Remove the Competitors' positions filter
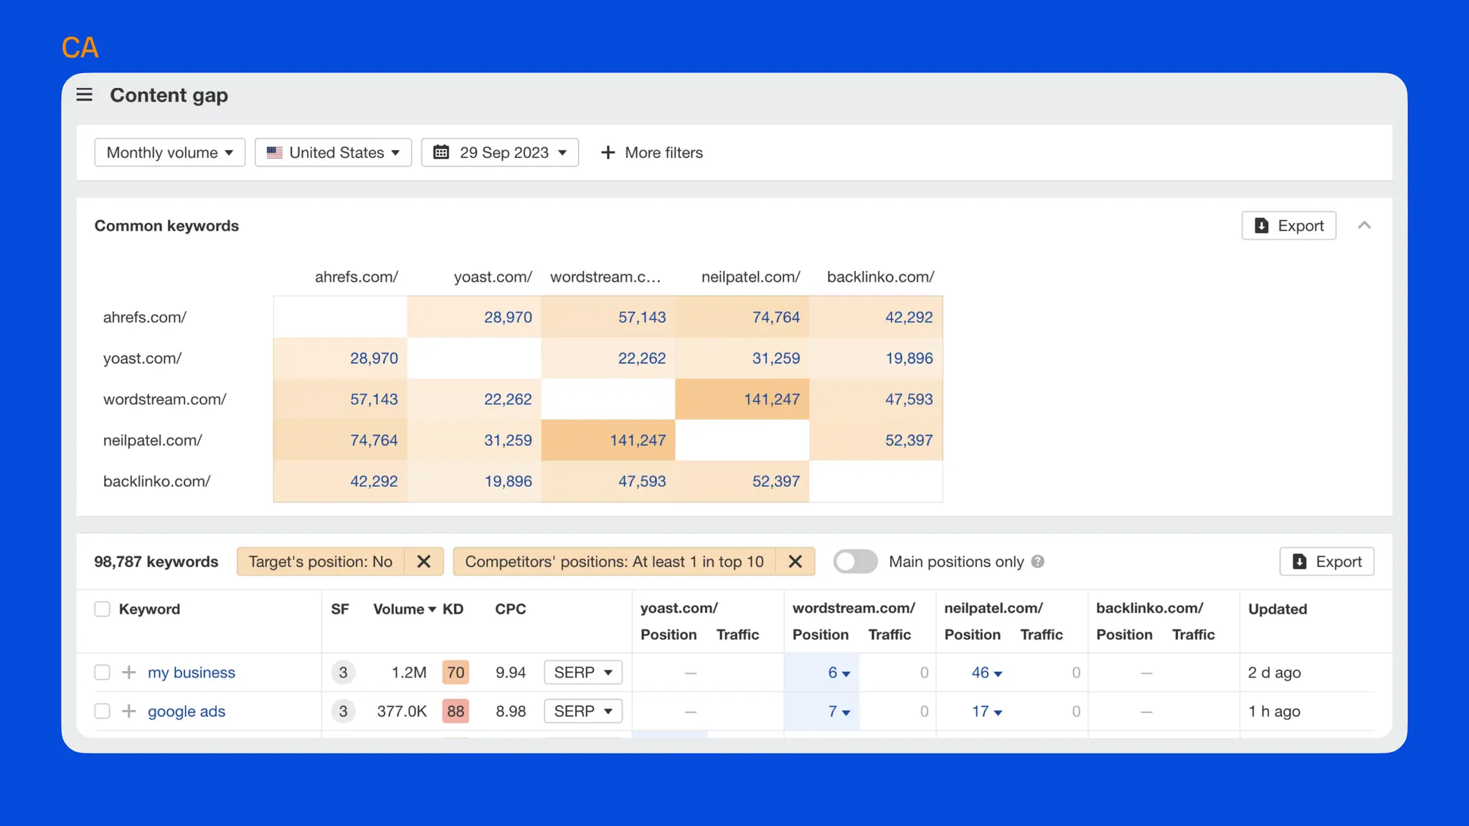This screenshot has height=826, width=1469. (x=795, y=561)
